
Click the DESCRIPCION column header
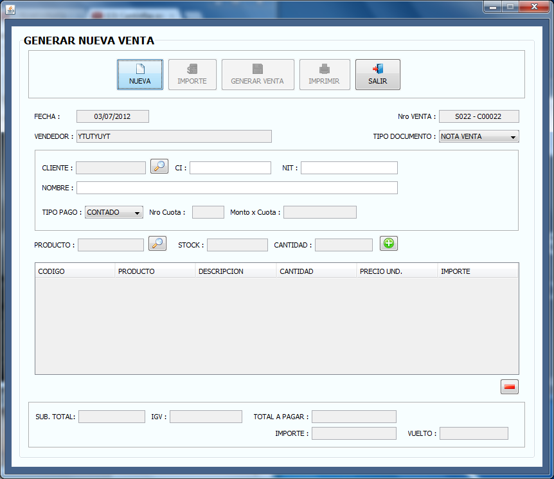235,271
